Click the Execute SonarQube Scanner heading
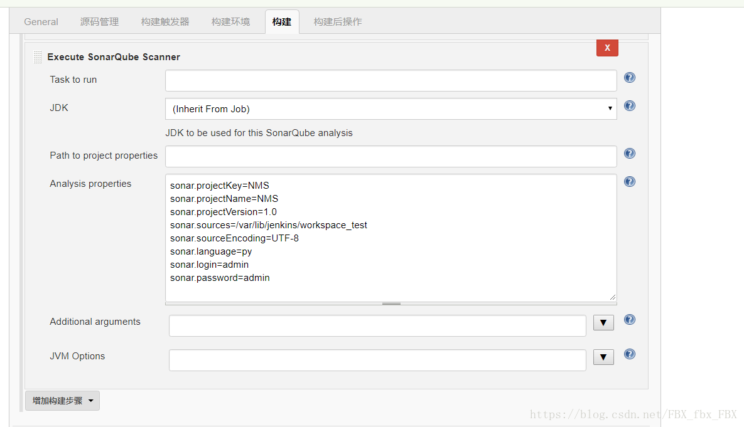This screenshot has height=427, width=744. [x=114, y=57]
